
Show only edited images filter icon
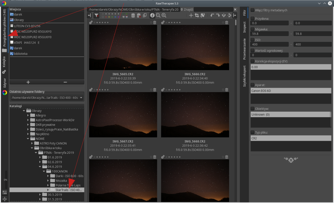(x=126, y=13)
